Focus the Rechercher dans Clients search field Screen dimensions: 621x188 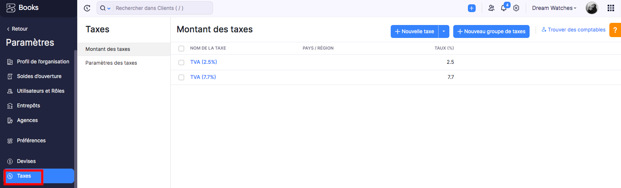(x=163, y=8)
